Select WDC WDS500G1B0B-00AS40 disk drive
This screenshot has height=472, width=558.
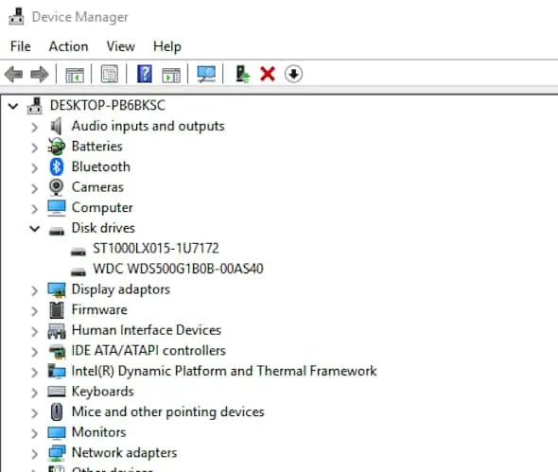[x=178, y=269]
